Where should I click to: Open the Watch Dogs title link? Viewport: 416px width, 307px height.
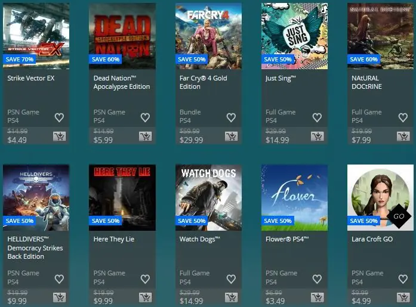[x=200, y=239]
